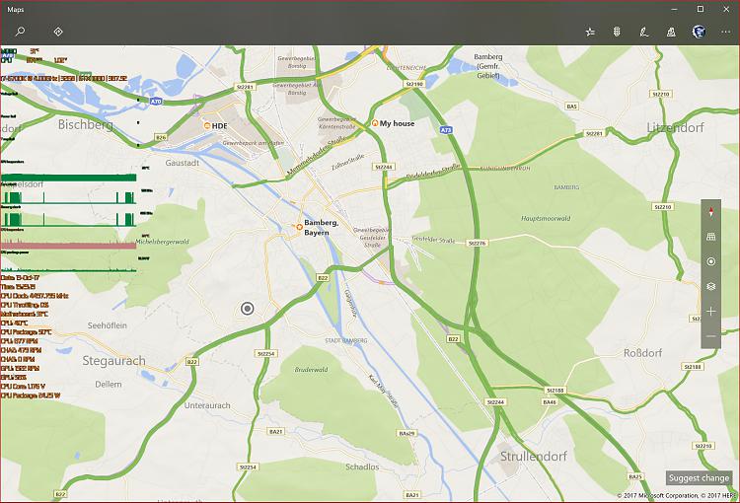Click the BA25 road shield

coord(635,476)
